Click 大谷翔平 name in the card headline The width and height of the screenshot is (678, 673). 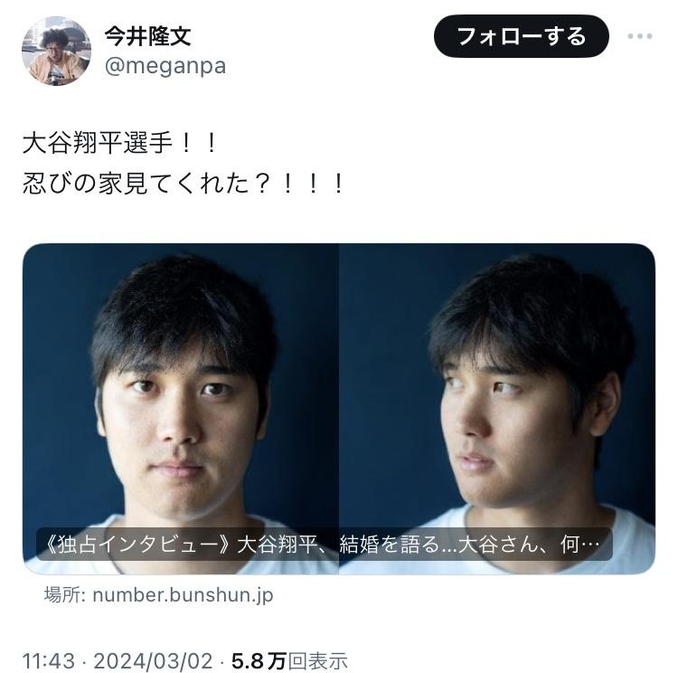[x=278, y=545]
